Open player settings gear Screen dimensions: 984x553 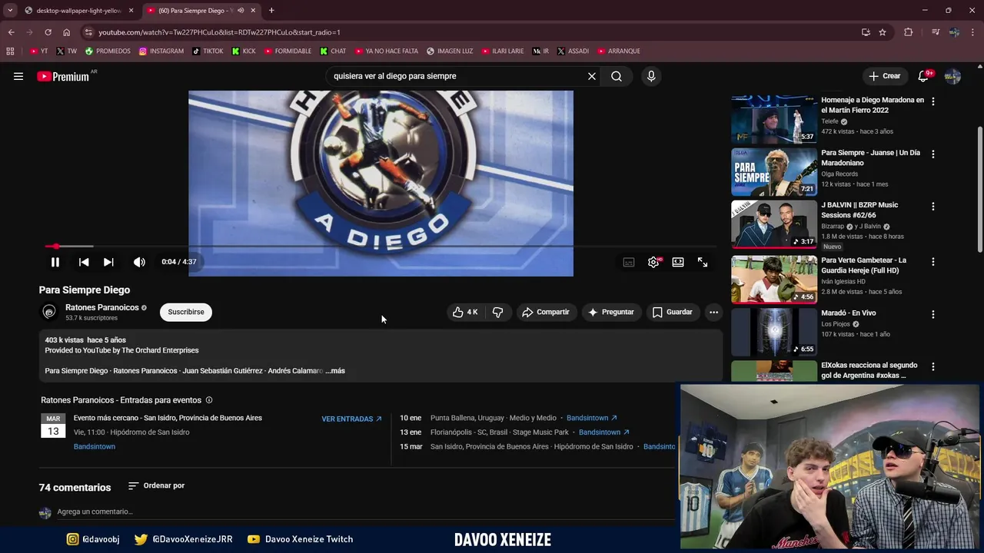(x=653, y=262)
